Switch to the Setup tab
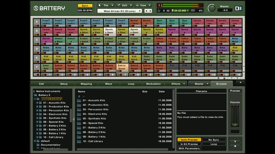The width and height of the screenshot is (275, 154). pos(64,84)
